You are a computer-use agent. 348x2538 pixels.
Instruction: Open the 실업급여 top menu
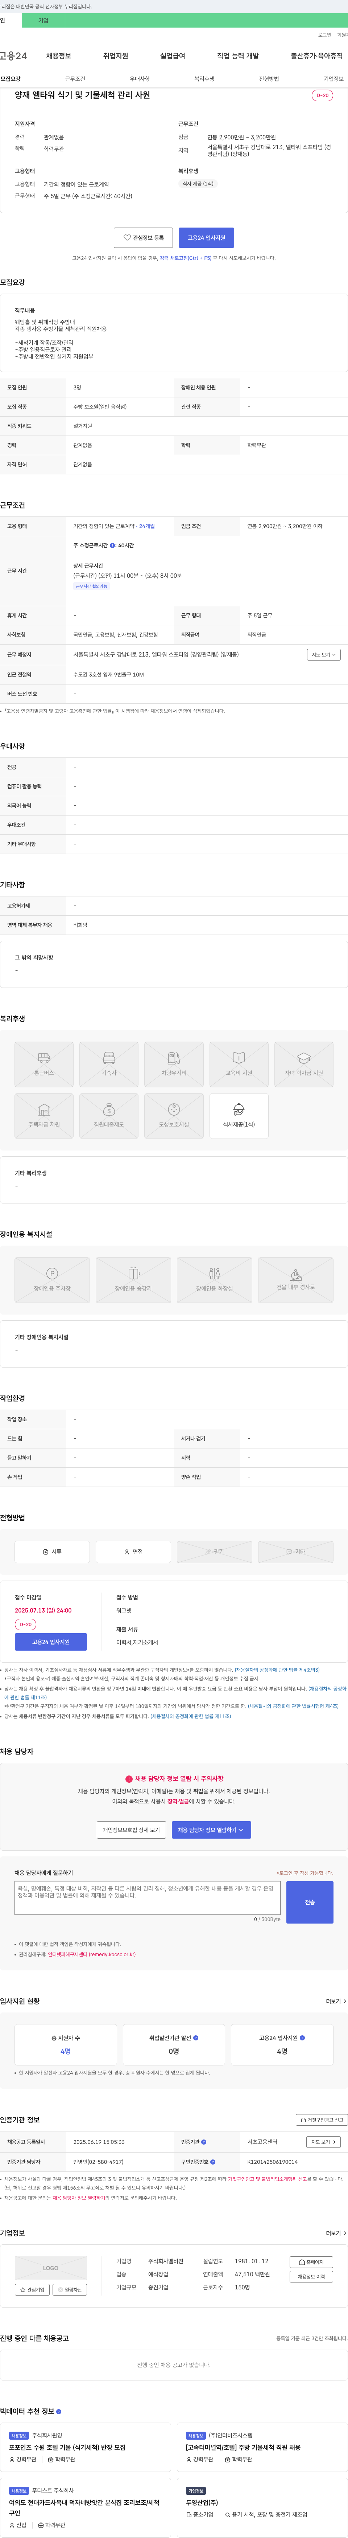tap(172, 56)
